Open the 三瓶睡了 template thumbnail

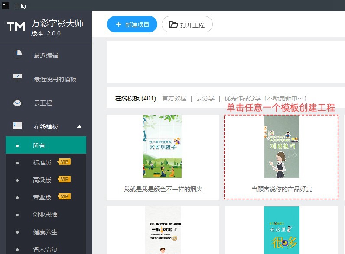[x=163, y=230]
